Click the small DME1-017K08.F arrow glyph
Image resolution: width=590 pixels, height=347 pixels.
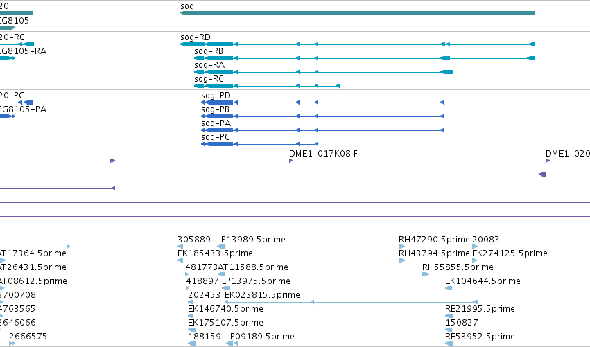[291, 161]
